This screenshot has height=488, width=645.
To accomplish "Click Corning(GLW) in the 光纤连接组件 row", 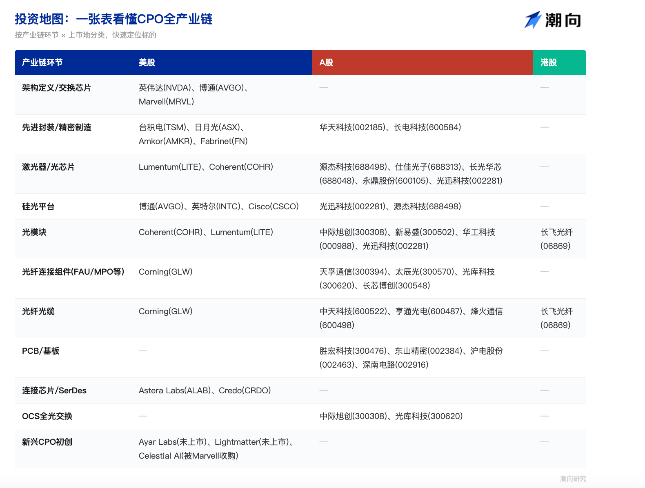I will (166, 272).
